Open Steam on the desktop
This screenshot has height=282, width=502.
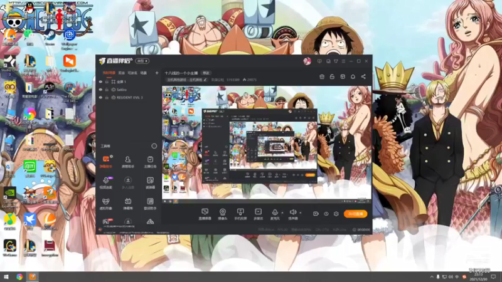[50, 36]
